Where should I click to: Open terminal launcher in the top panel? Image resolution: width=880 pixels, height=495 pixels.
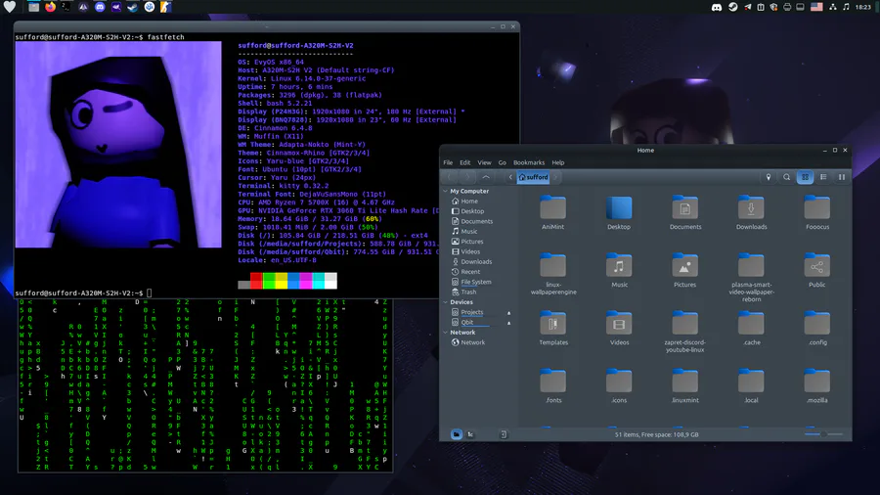pos(66,7)
